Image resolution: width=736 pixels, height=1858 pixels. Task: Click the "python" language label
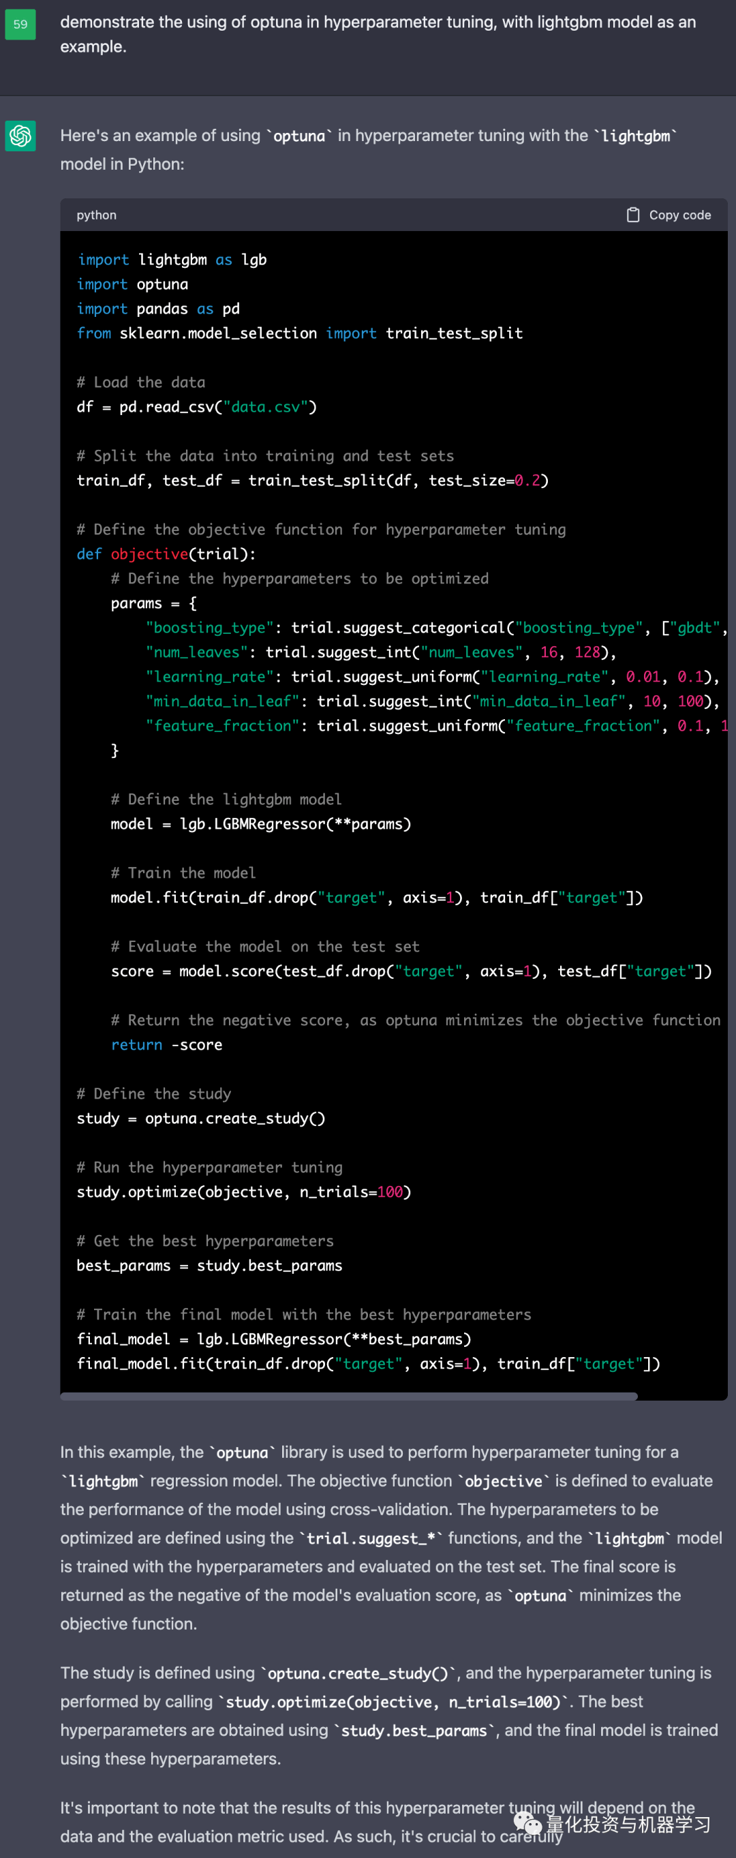point(97,215)
